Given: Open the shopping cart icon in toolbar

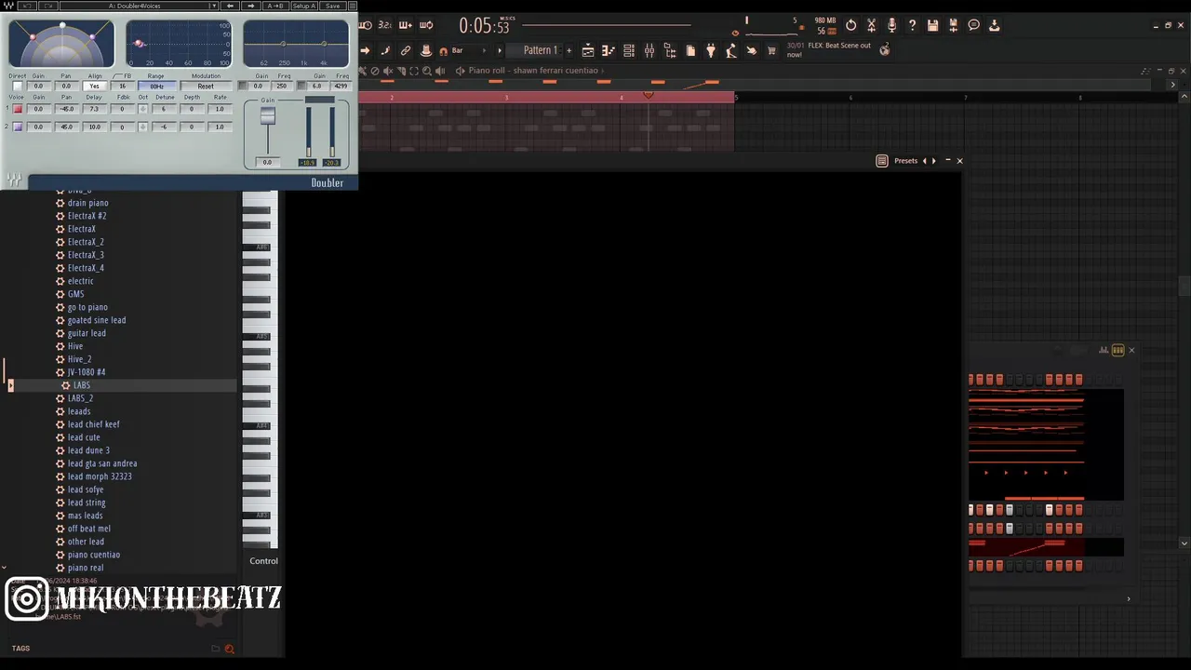Looking at the screenshot, I should (772, 50).
